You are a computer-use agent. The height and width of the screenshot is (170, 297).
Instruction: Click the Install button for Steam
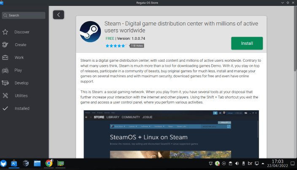click(247, 43)
